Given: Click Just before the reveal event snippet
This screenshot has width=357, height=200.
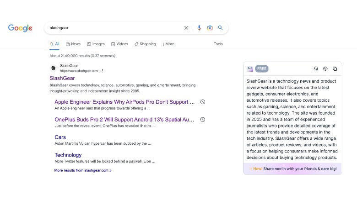Looking at the screenshot, I should point(105,126).
